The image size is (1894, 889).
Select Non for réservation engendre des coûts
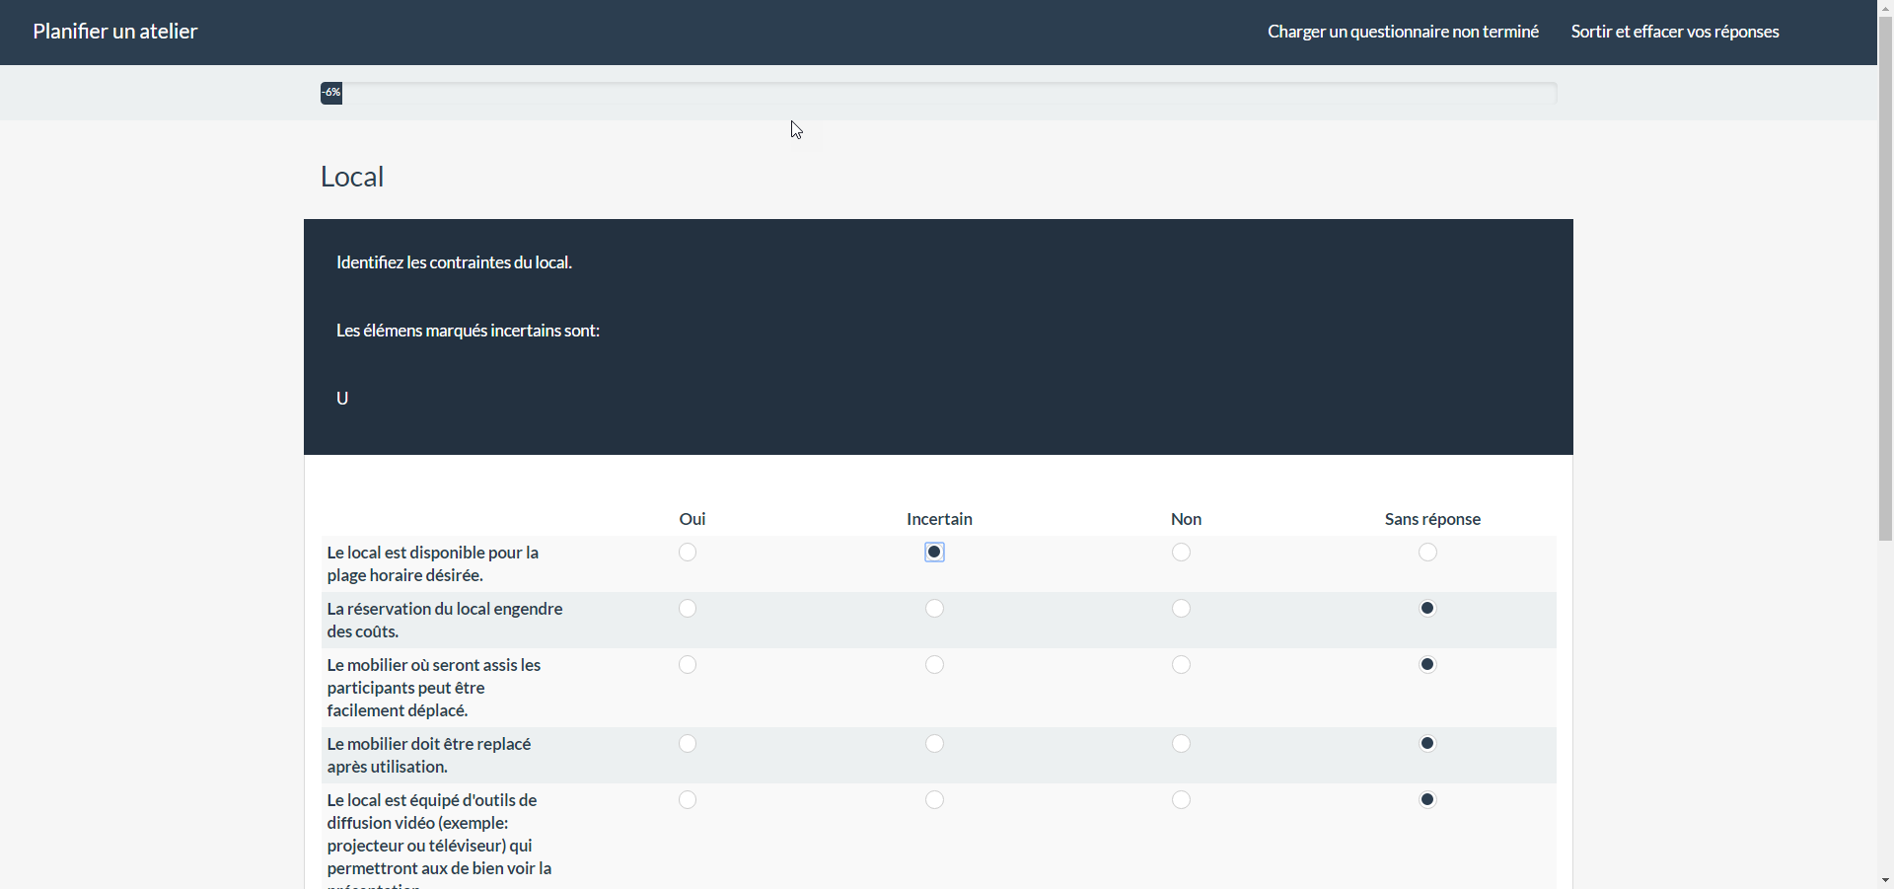coord(1181,609)
